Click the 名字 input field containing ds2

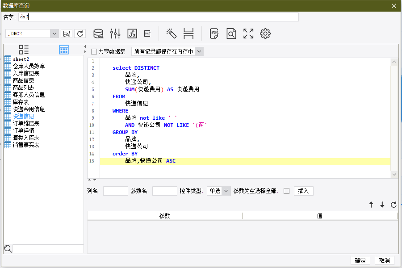(159, 17)
